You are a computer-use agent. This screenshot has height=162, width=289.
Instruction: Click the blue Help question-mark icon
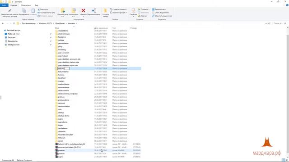[287, 5]
